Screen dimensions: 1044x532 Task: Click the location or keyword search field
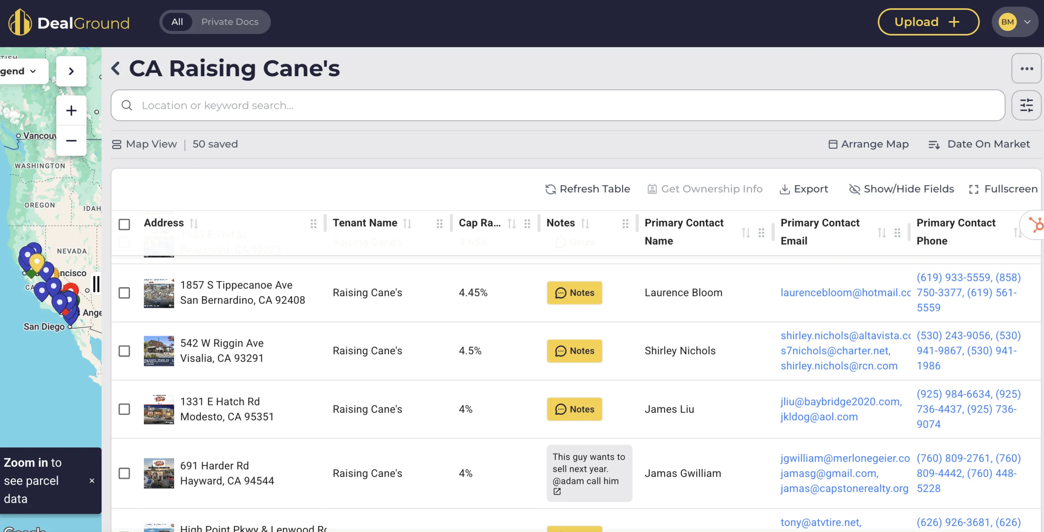563,106
